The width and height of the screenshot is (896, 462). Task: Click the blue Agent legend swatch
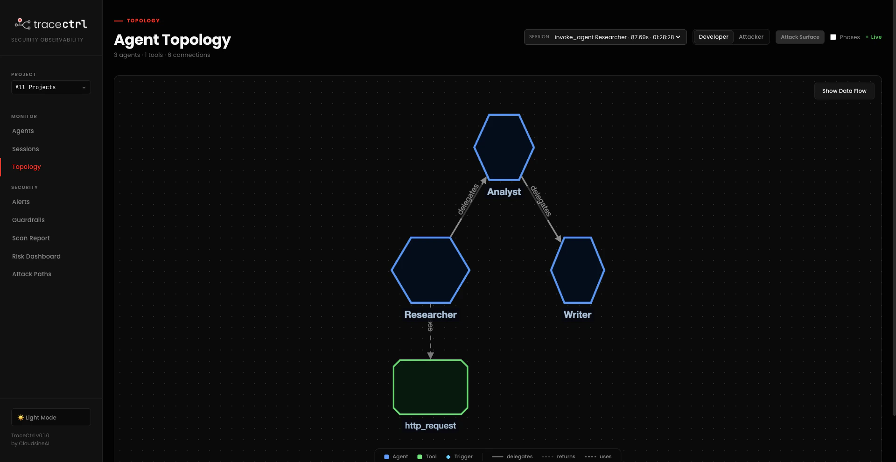pos(386,457)
